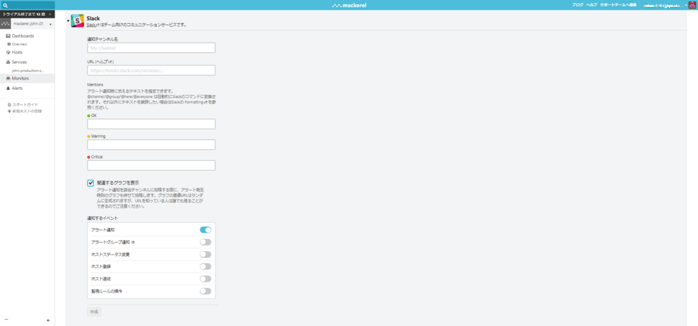This screenshot has width=698, height=326.
Task: Click the Monitors binoculars icon
Action: [x=8, y=79]
